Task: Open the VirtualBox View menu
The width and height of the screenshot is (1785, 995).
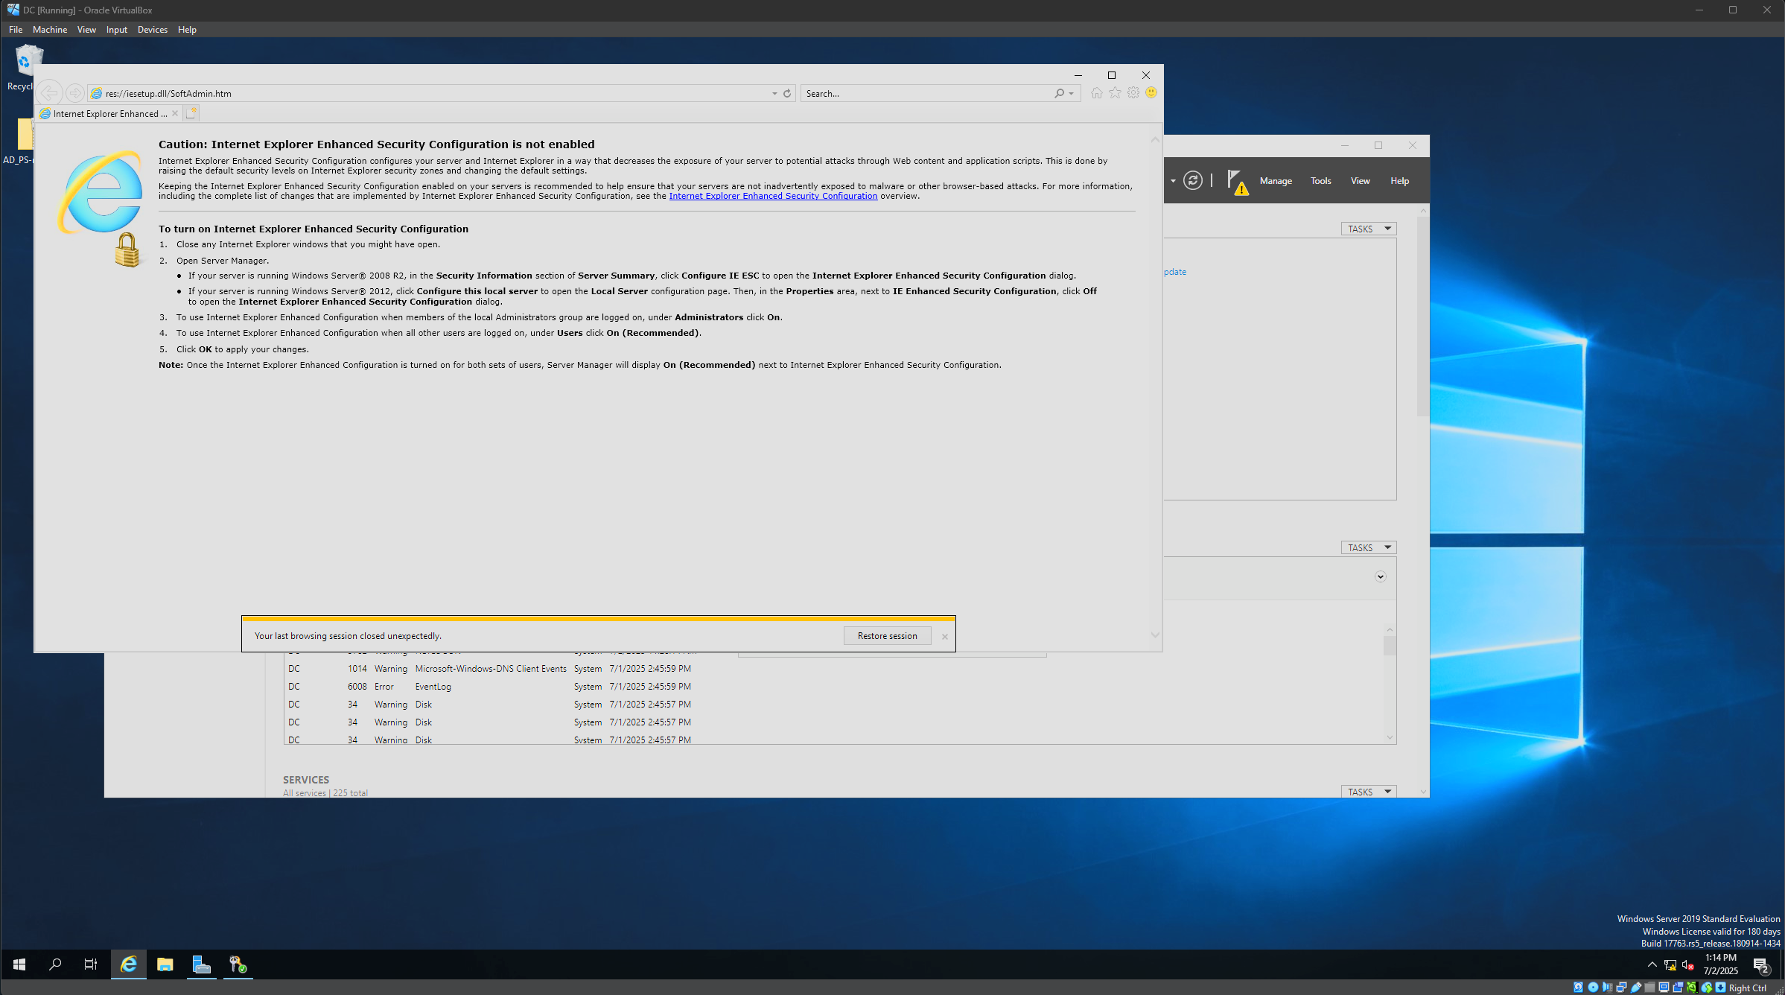Action: [x=86, y=30]
